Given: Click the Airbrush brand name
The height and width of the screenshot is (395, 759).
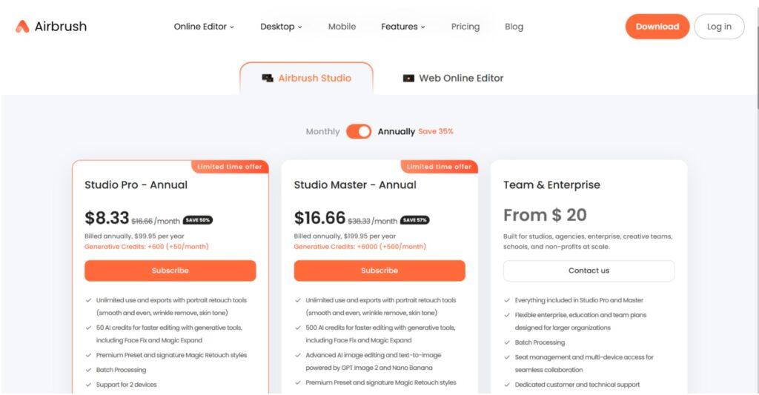Looking at the screenshot, I should point(61,27).
